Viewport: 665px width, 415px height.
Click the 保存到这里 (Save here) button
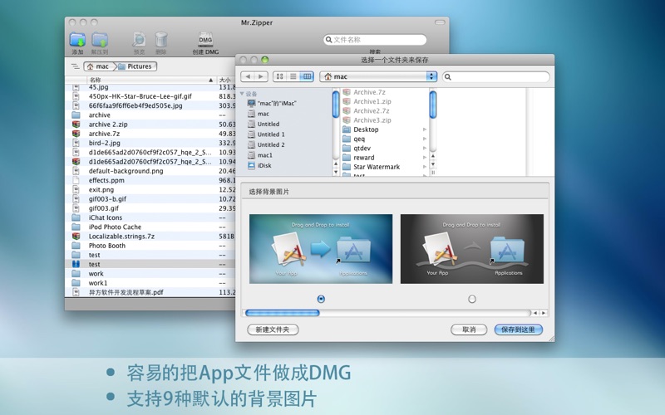(x=518, y=330)
